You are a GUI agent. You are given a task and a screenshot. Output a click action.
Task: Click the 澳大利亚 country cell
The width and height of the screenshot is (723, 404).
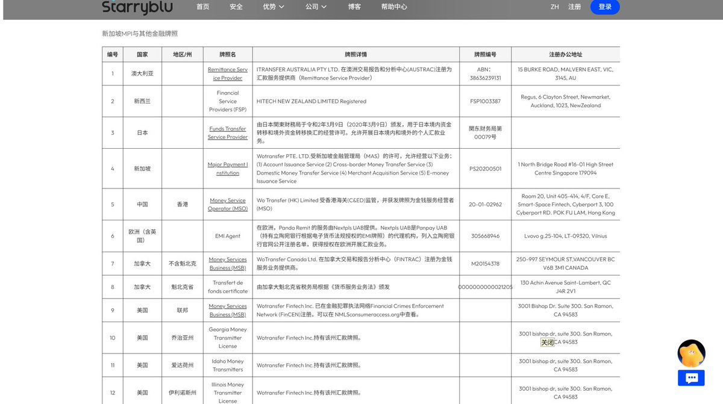142,73
